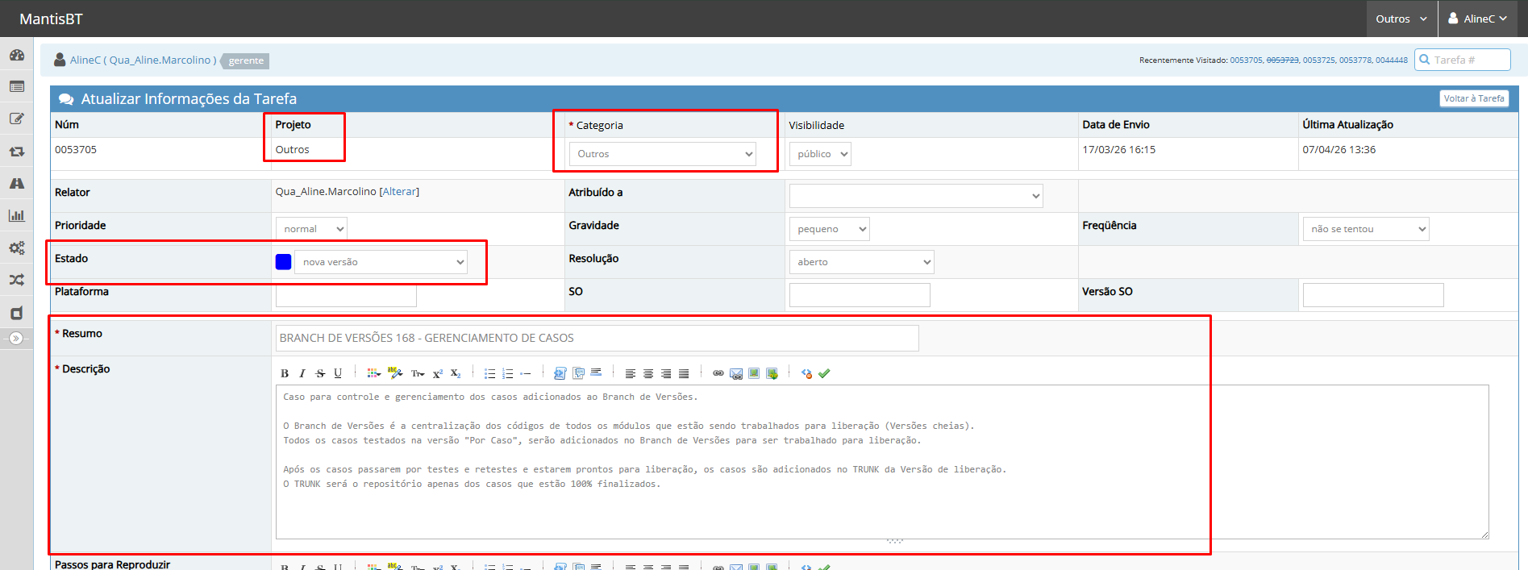This screenshot has height=570, width=1528.
Task: Open the Roadmap road icon in the sidebar
Action: [x=16, y=184]
